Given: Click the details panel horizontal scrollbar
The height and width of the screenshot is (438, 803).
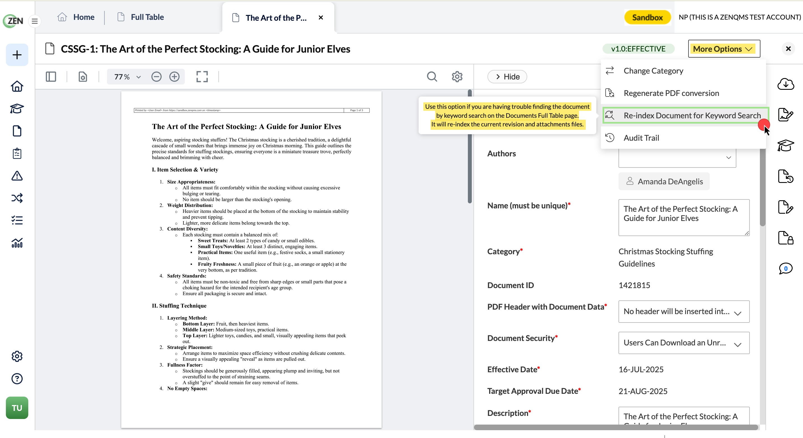Looking at the screenshot, I should 616,427.
